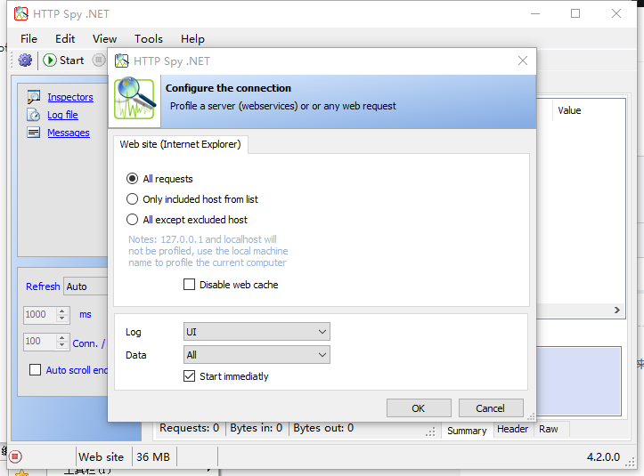Cancel the connection dialog
Viewport: 644px width, 476px height.
click(490, 408)
